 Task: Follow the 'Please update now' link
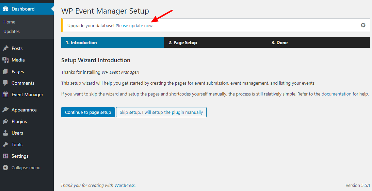(134, 25)
